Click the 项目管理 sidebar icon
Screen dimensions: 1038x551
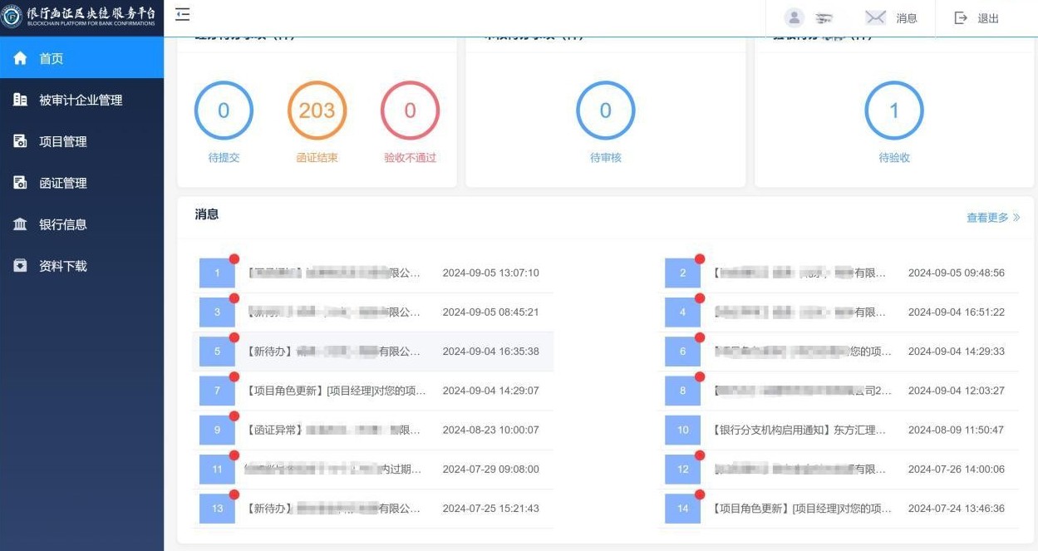[x=21, y=141]
